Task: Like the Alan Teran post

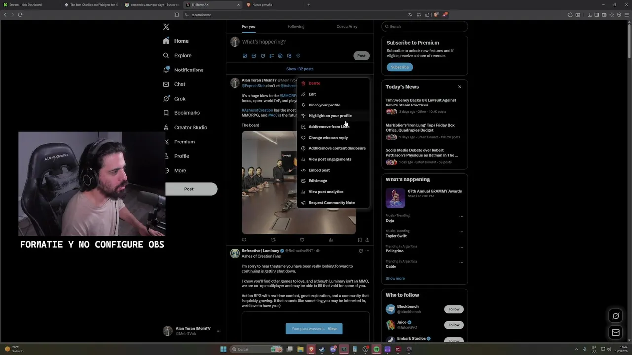Action: (302, 240)
